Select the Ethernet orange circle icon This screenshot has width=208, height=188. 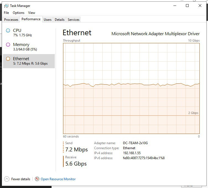(8, 59)
